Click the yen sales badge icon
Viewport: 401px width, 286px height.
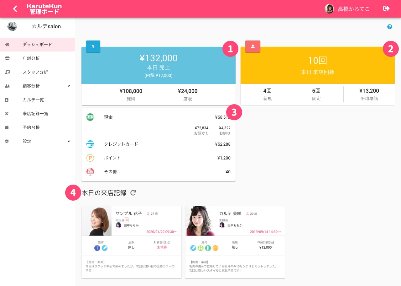tap(93, 46)
